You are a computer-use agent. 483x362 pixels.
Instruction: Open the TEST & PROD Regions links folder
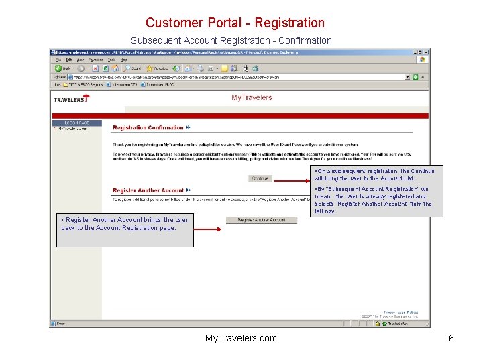(x=83, y=84)
